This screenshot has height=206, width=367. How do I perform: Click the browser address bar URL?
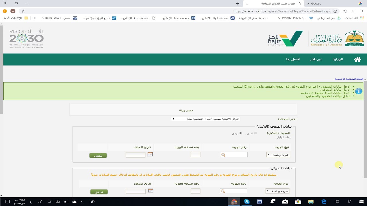(282, 11)
